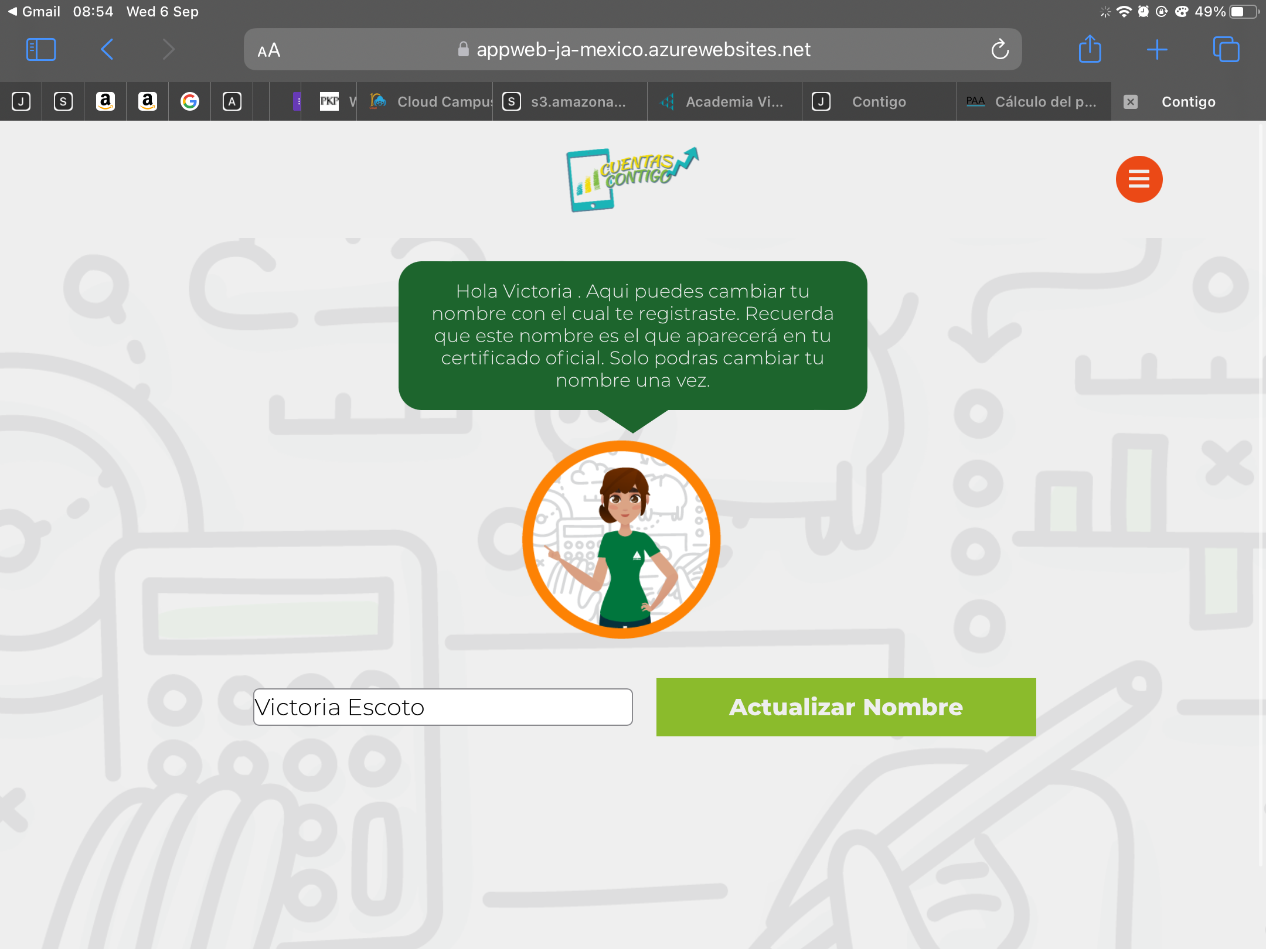Return to Gmail via back link
The width and height of the screenshot is (1266, 949).
pos(34,12)
